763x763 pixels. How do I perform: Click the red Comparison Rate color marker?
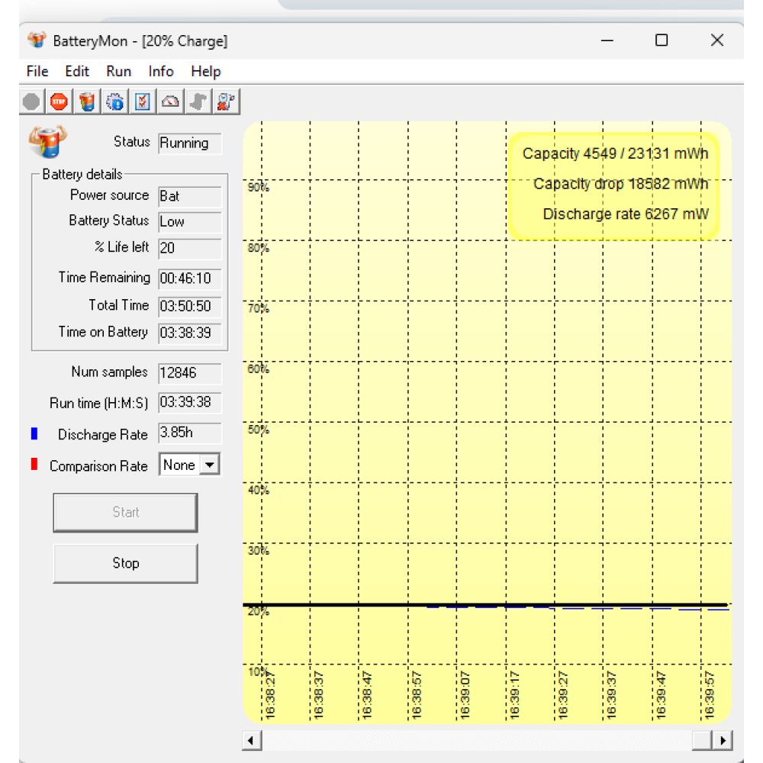[x=34, y=464]
